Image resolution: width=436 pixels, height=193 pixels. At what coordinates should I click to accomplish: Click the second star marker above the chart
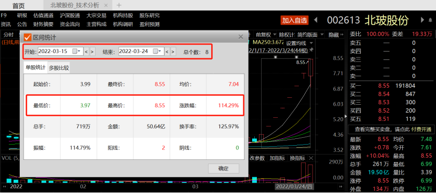[x=297, y=57]
